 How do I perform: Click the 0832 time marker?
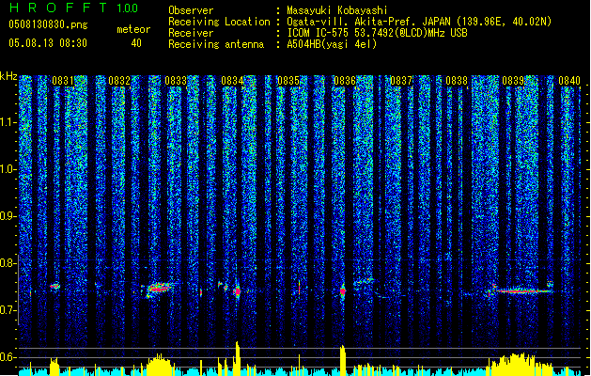[x=119, y=81]
